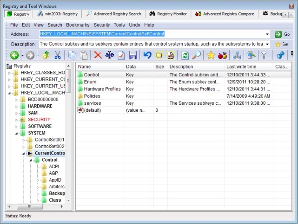Click the magnifying glass Find icon
Screen dimensions: 298x224
(197, 55)
